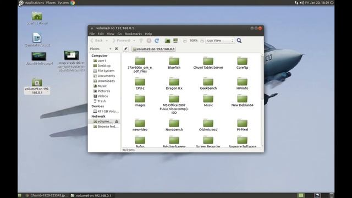The image size is (352, 198).
Task: Open the Applications menu in the top panel
Action: click(34, 3)
